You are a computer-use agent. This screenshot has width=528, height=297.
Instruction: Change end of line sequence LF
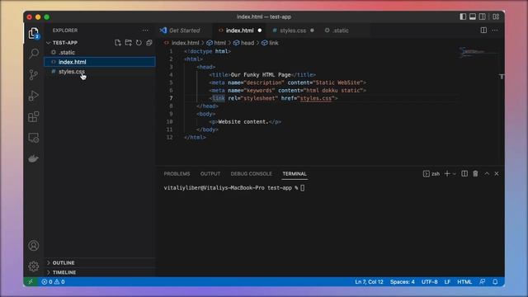pos(447,282)
